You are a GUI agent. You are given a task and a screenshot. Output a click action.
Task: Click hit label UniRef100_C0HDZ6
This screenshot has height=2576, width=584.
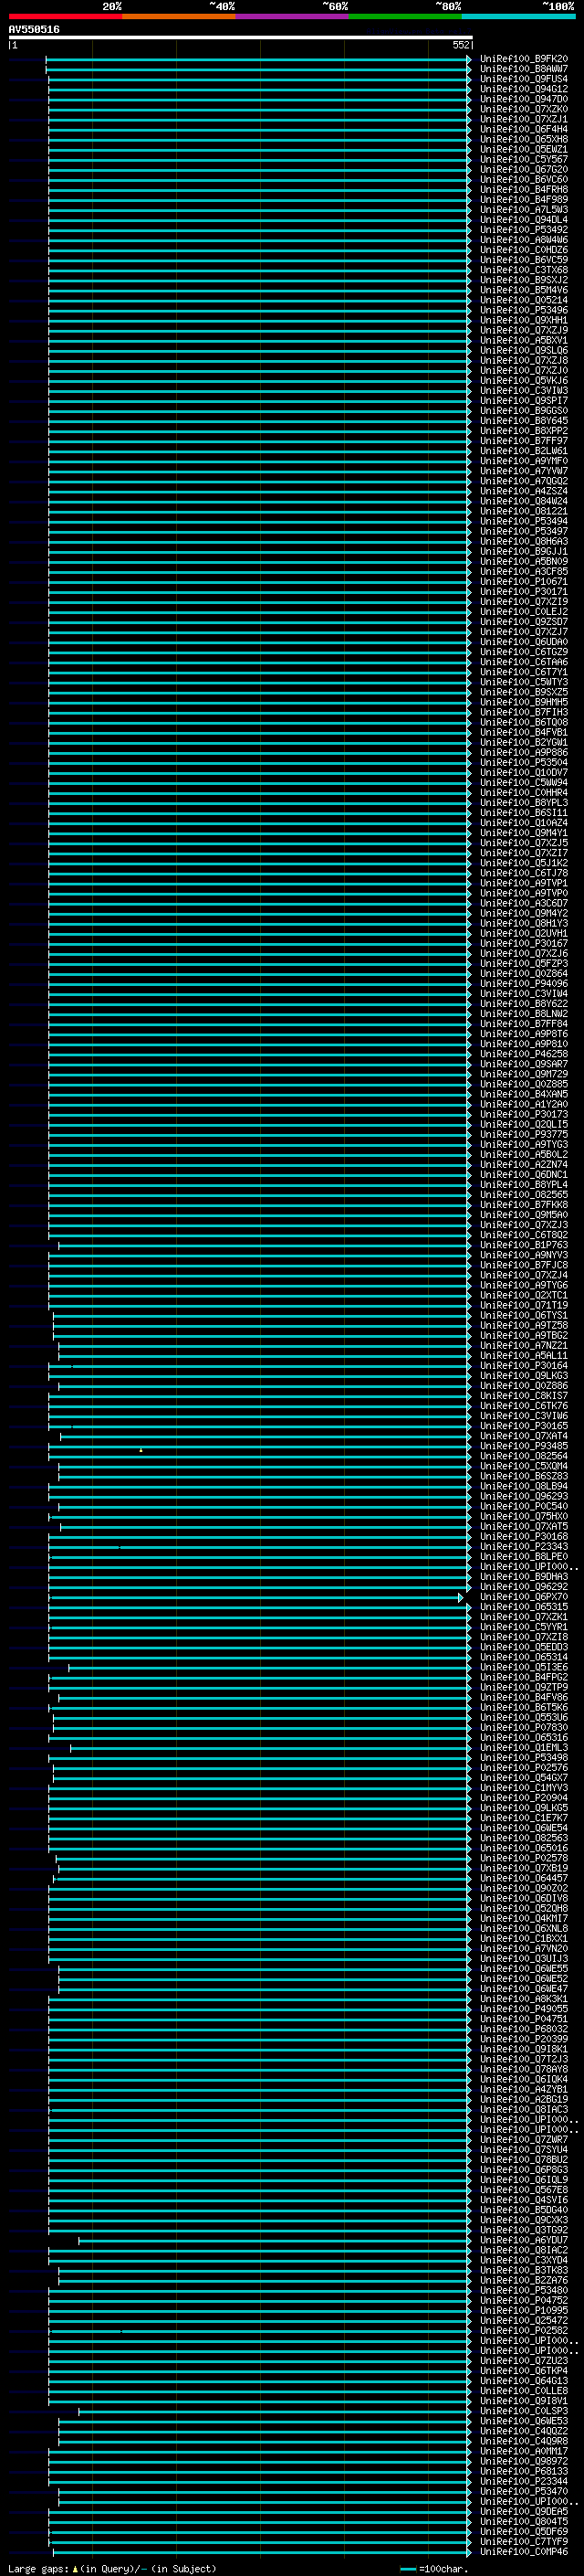[523, 250]
